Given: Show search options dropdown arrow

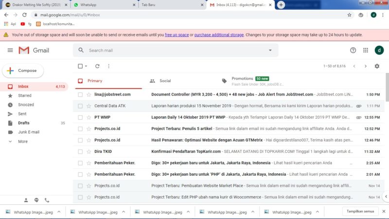Looking at the screenshot, I should [270, 50].
